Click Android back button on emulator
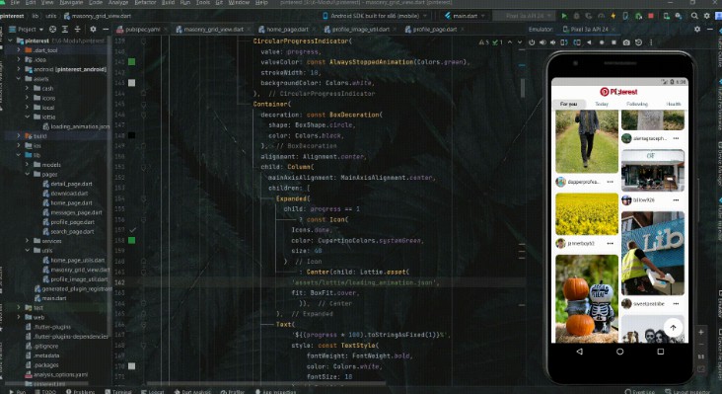The image size is (722, 394). pos(579,352)
